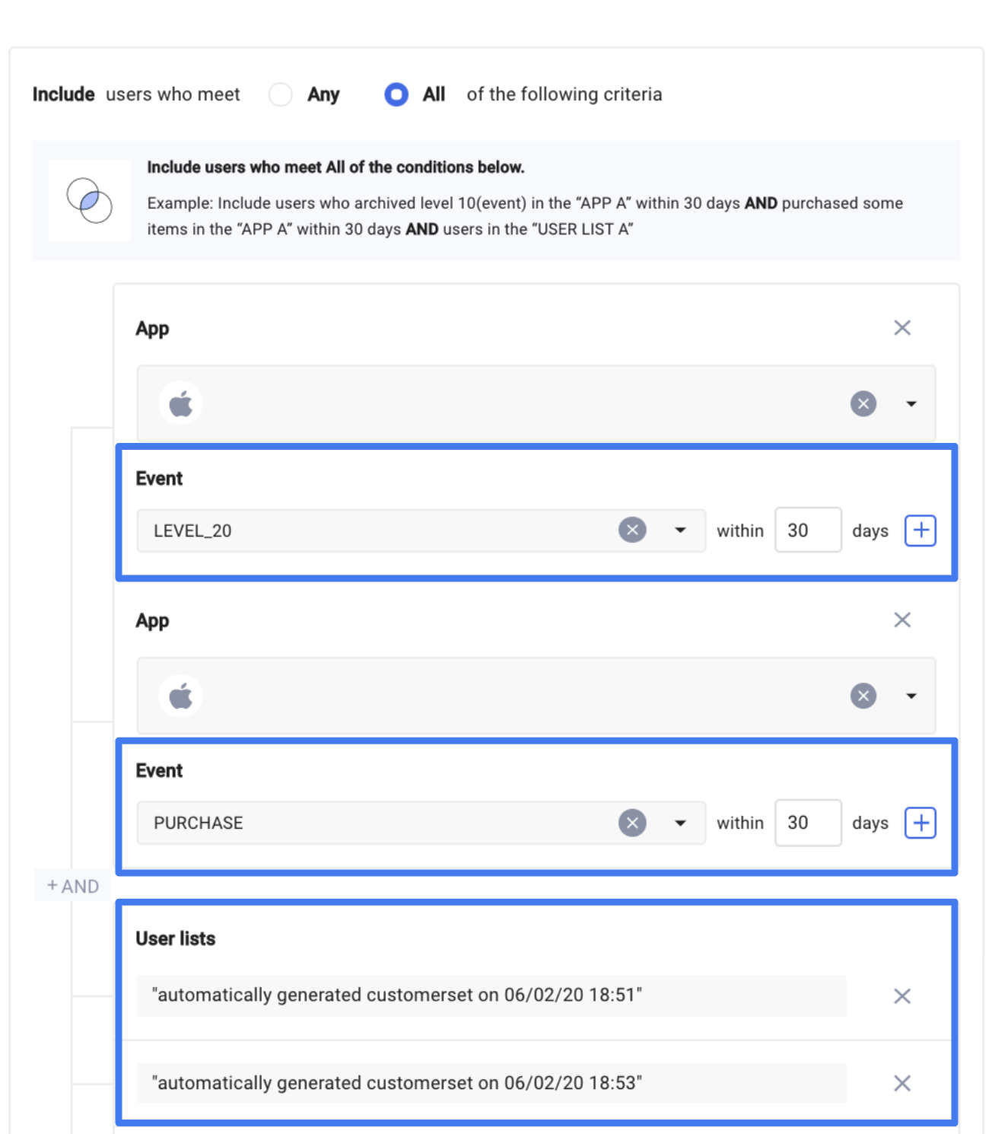This screenshot has width=992, height=1134.
Task: Remove the first App condition block
Action: (902, 328)
